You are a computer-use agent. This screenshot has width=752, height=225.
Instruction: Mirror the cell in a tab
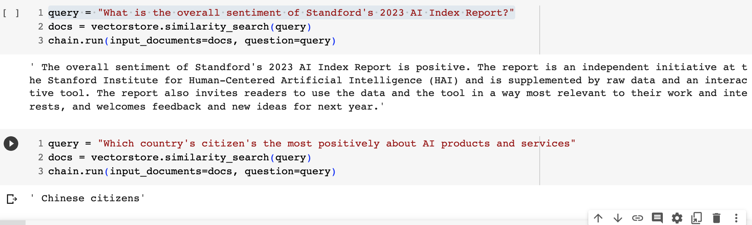tap(697, 218)
